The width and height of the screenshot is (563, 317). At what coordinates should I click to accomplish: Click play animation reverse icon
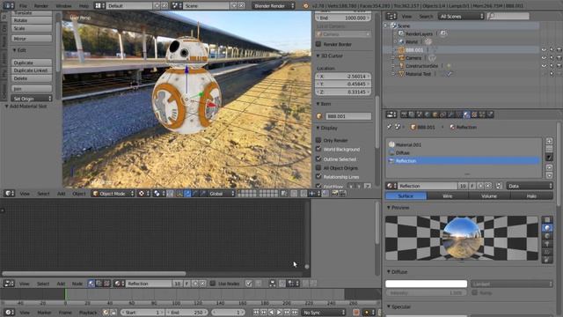[272, 313]
